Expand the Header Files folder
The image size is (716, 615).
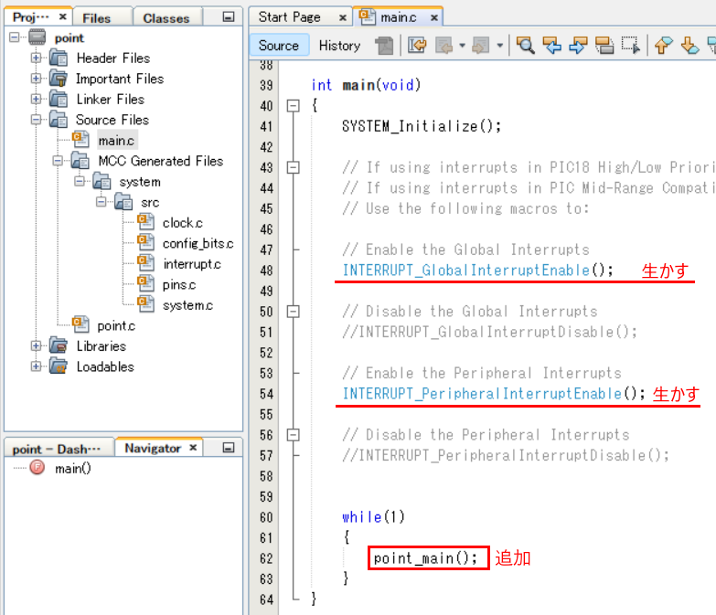click(37, 58)
